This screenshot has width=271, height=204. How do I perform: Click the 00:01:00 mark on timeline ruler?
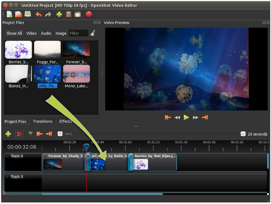(x=125, y=142)
